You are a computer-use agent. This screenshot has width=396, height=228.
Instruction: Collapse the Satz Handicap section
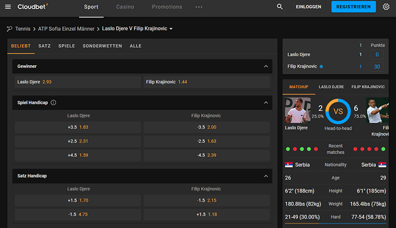pyautogui.click(x=266, y=176)
